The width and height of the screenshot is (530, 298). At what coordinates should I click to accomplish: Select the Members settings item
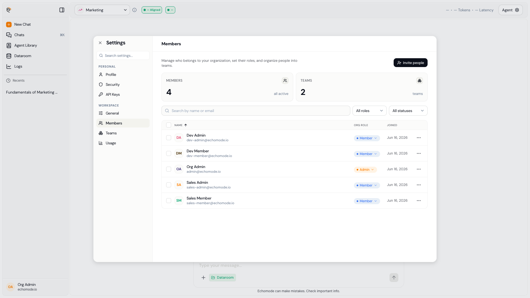click(x=123, y=123)
